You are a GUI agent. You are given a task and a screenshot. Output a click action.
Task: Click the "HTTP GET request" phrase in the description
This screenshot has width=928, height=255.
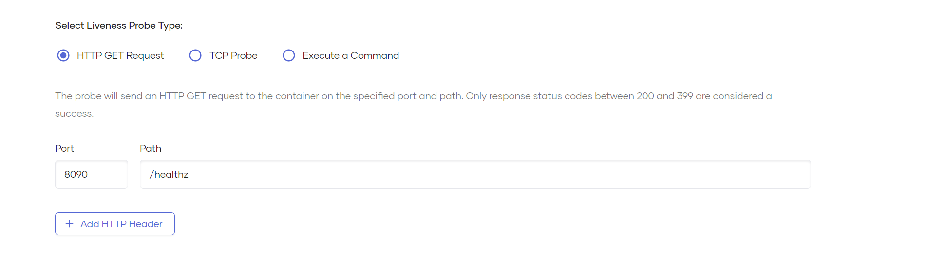[201, 96]
